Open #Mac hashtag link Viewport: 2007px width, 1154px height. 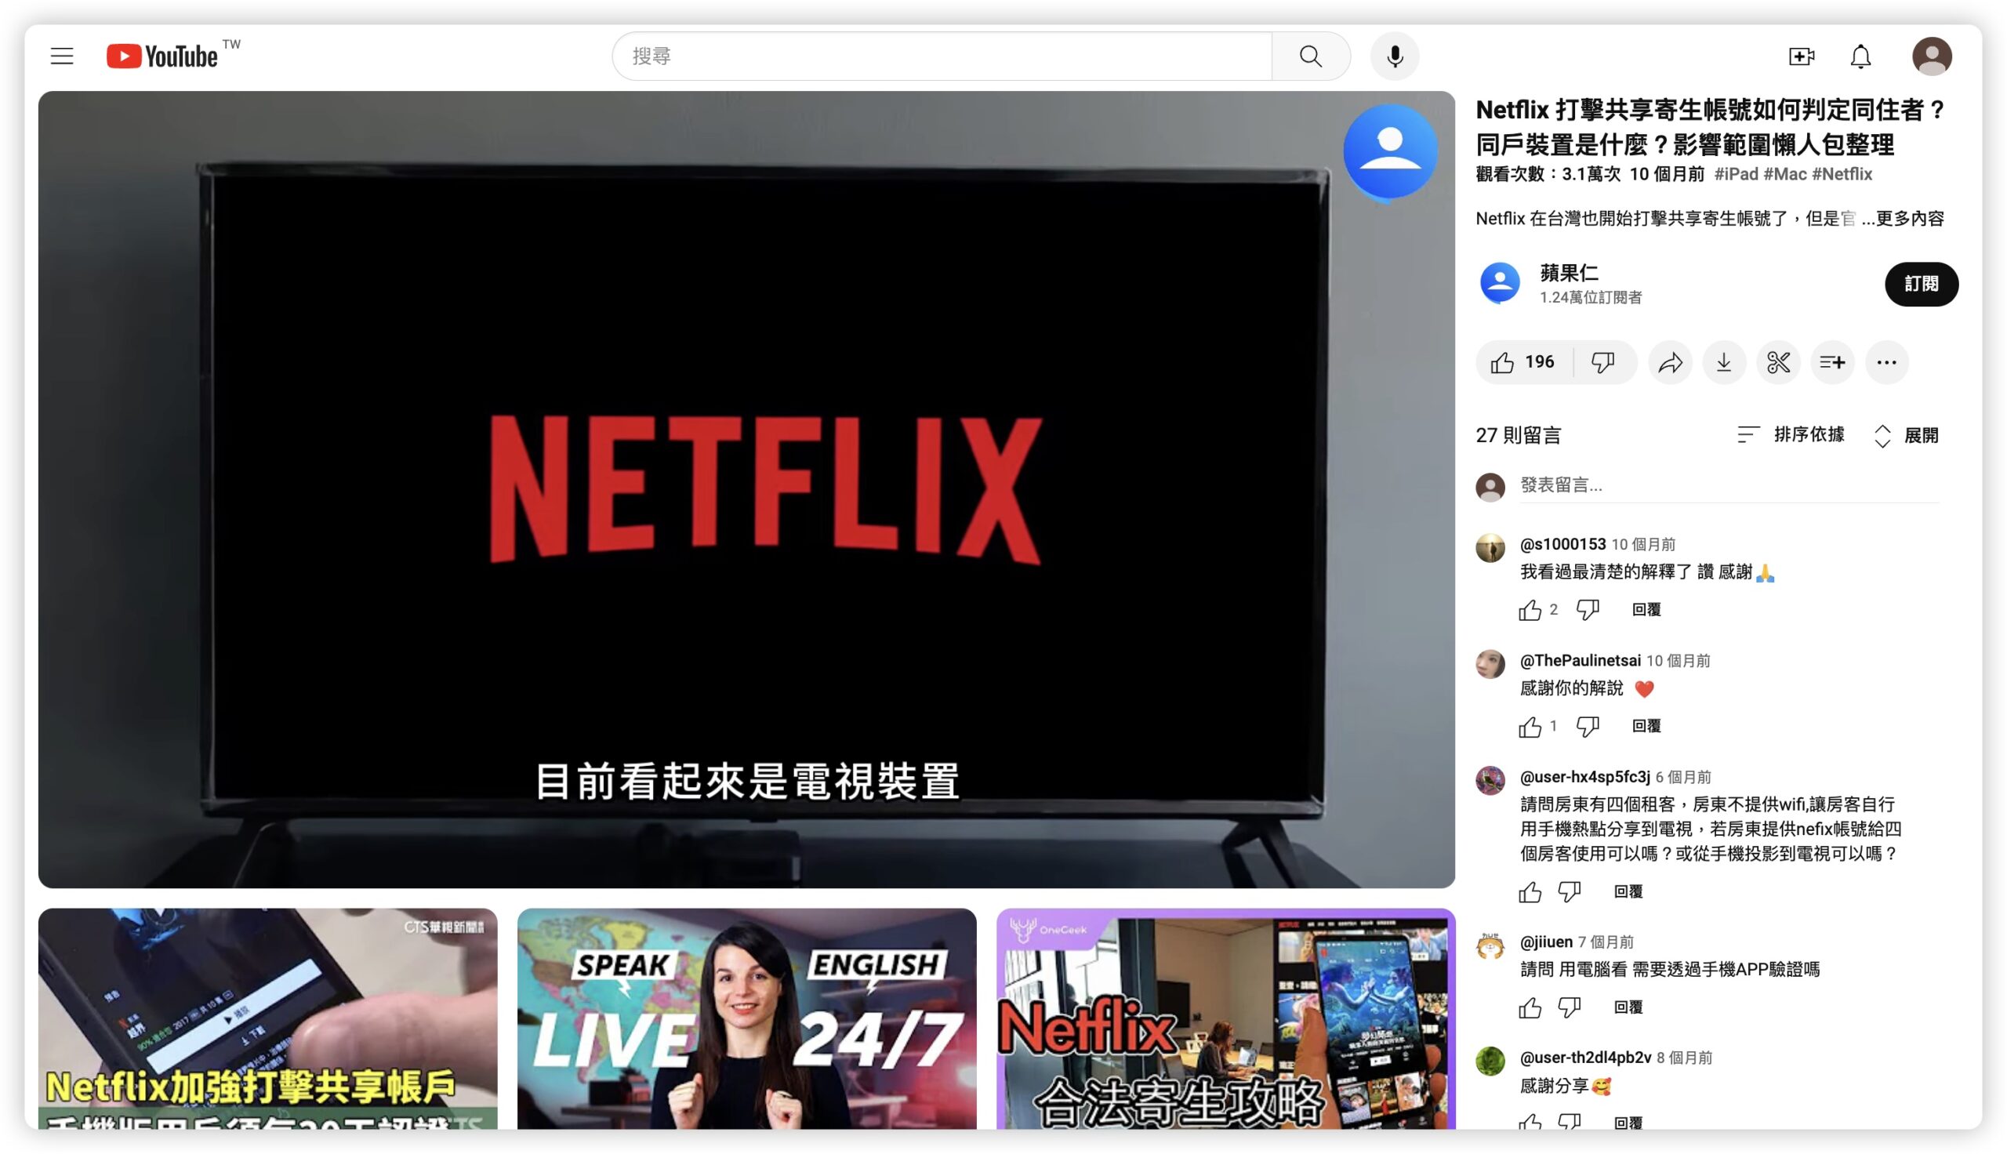pyautogui.click(x=1785, y=174)
